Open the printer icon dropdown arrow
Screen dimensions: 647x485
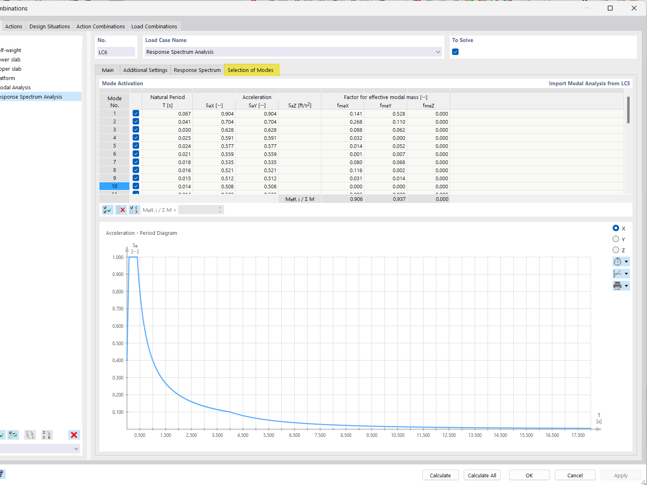(626, 286)
